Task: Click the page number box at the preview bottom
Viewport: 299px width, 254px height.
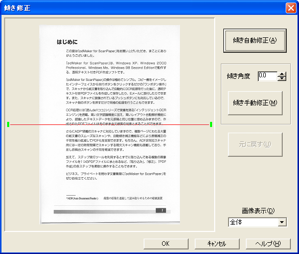Action: click(161, 210)
